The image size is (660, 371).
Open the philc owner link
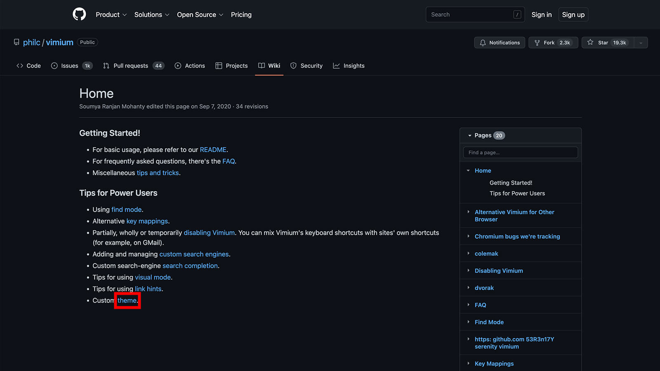click(32, 42)
